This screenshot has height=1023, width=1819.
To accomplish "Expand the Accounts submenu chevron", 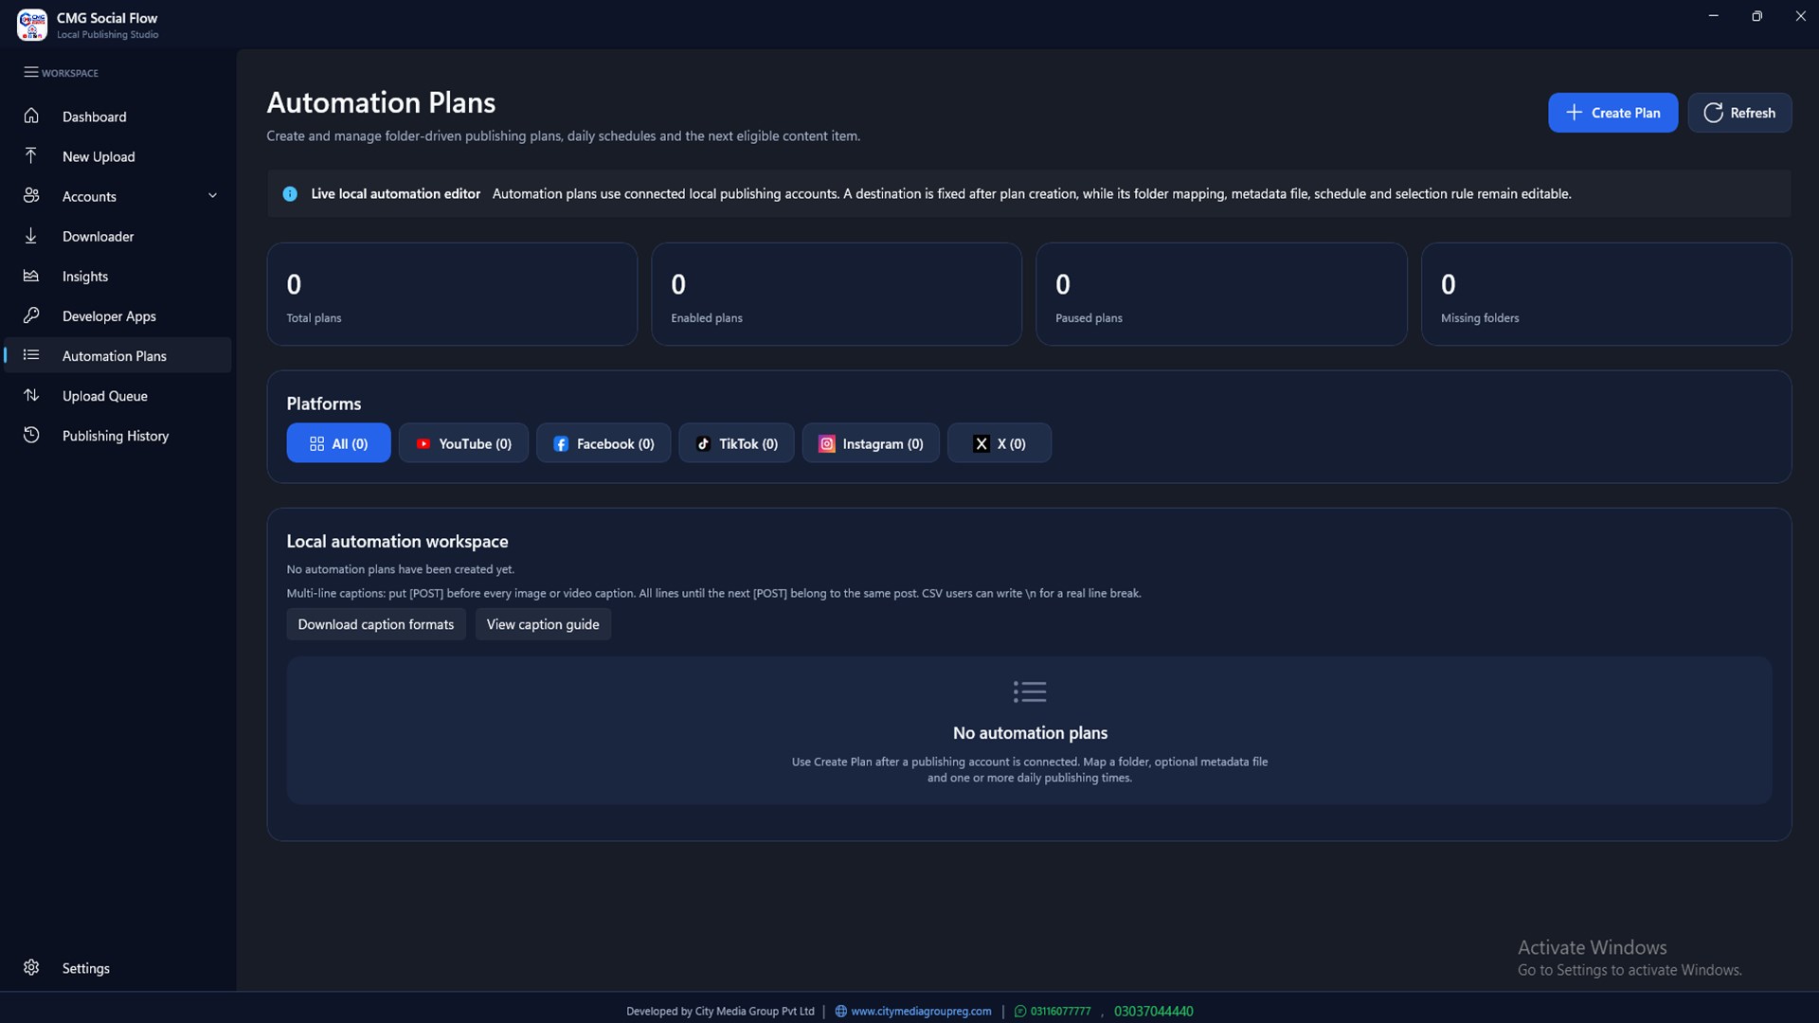I will coord(212,196).
